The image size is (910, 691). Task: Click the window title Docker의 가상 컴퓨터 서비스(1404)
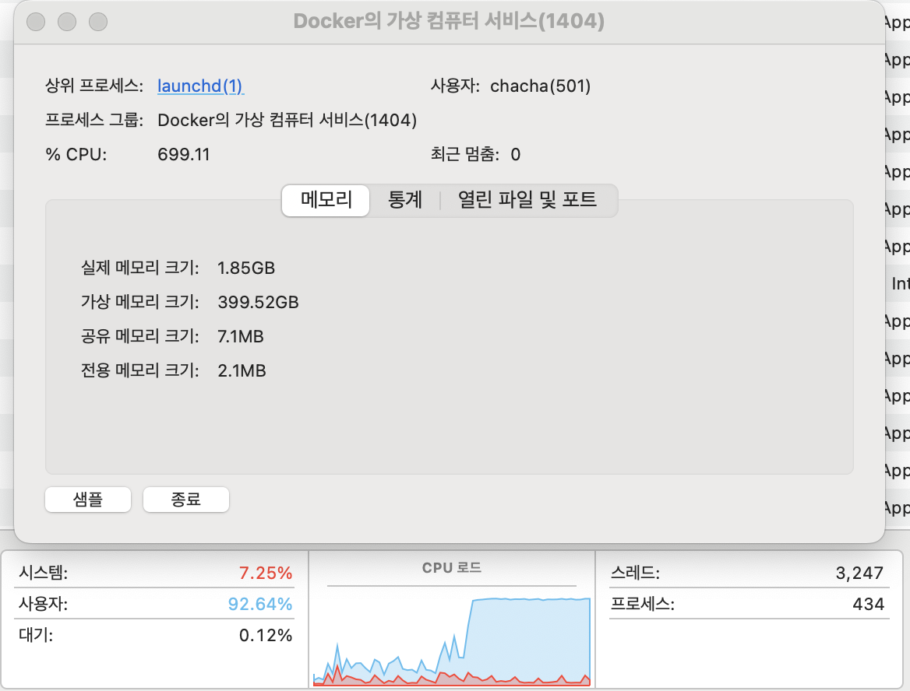pyautogui.click(x=449, y=22)
